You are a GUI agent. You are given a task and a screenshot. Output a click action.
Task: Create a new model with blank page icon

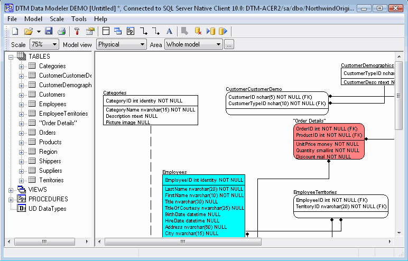click(15, 31)
